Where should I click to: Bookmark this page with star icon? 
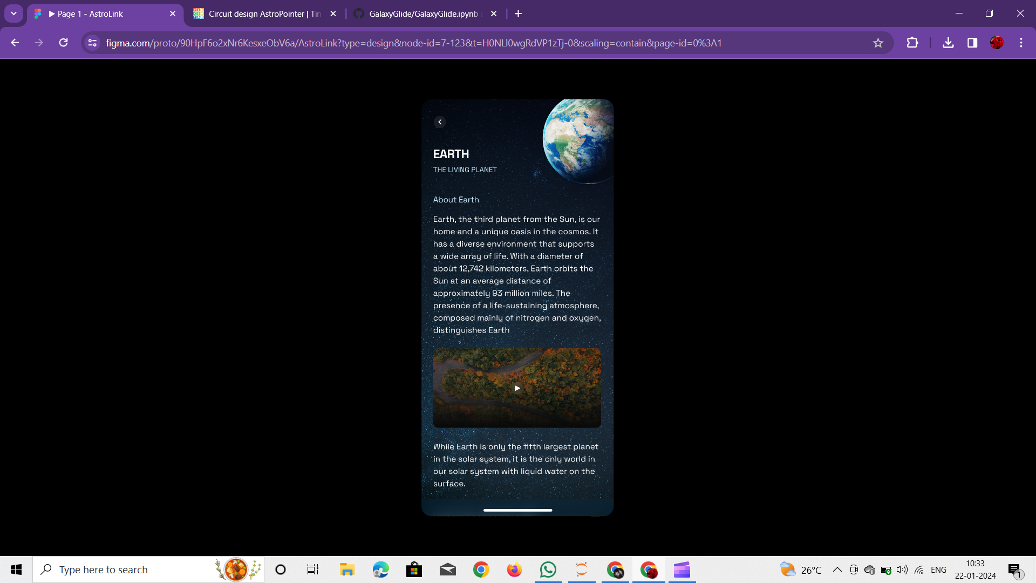pos(878,43)
